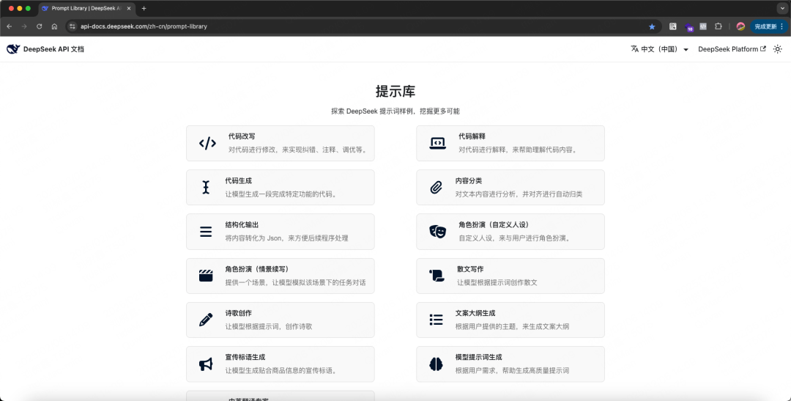Screen dimensions: 791x401
Task: Open the site information icon in address bar
Action: [x=72, y=26]
